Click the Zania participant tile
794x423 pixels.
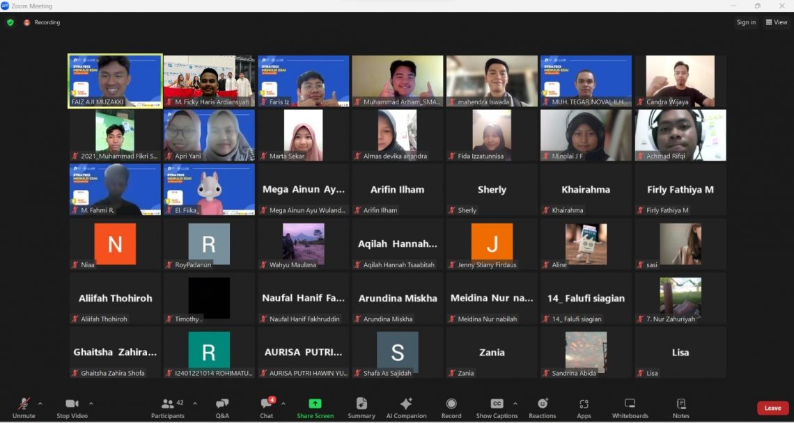coord(492,352)
